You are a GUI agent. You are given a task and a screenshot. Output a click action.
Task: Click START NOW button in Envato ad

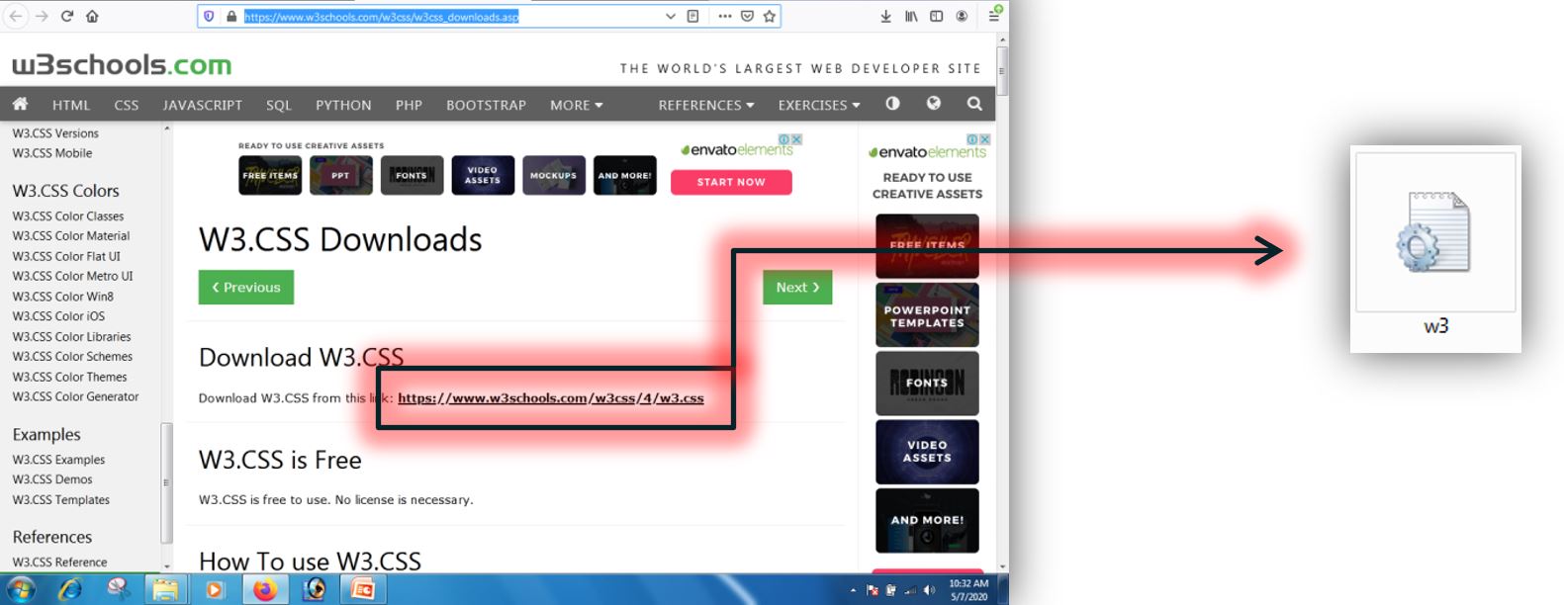pyautogui.click(x=731, y=182)
